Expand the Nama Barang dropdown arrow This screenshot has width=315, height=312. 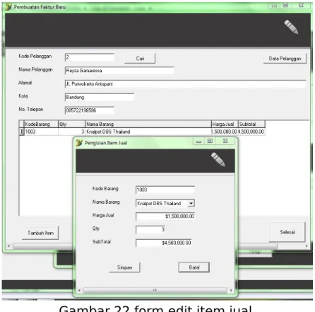coord(191,203)
